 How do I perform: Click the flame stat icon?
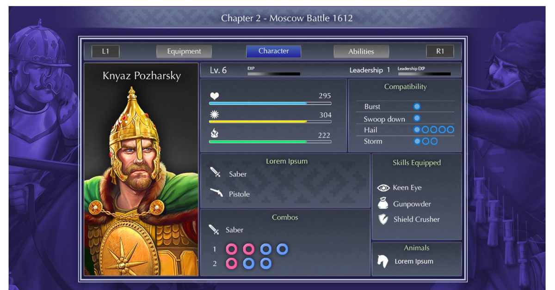pyautogui.click(x=214, y=134)
